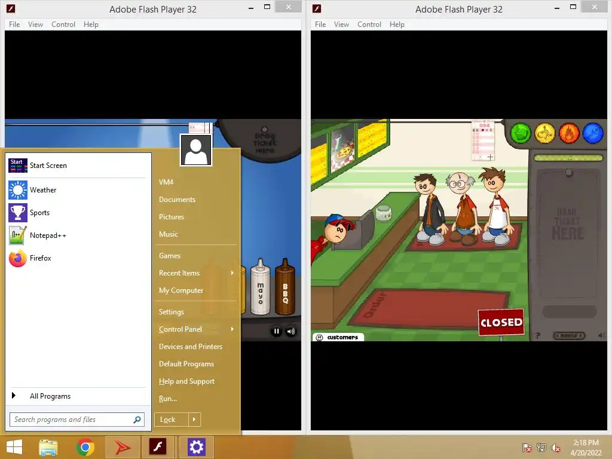Open My Computer

(x=181, y=290)
